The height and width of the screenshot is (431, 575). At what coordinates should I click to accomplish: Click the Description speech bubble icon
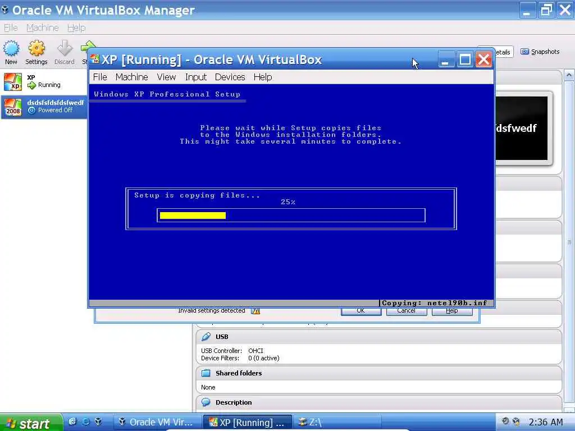tap(206, 402)
